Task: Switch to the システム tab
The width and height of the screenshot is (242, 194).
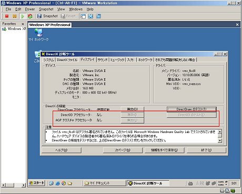Action: click(48, 60)
